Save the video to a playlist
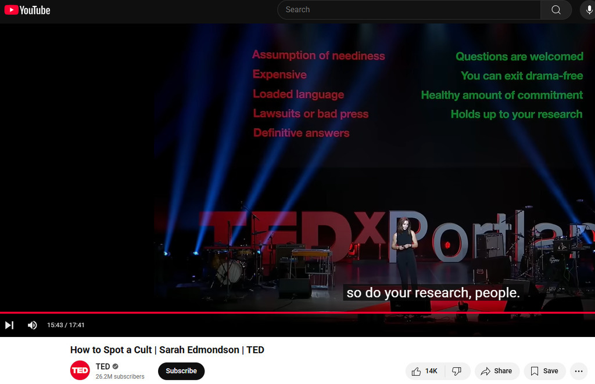This screenshot has height=384, width=595. pyautogui.click(x=544, y=371)
